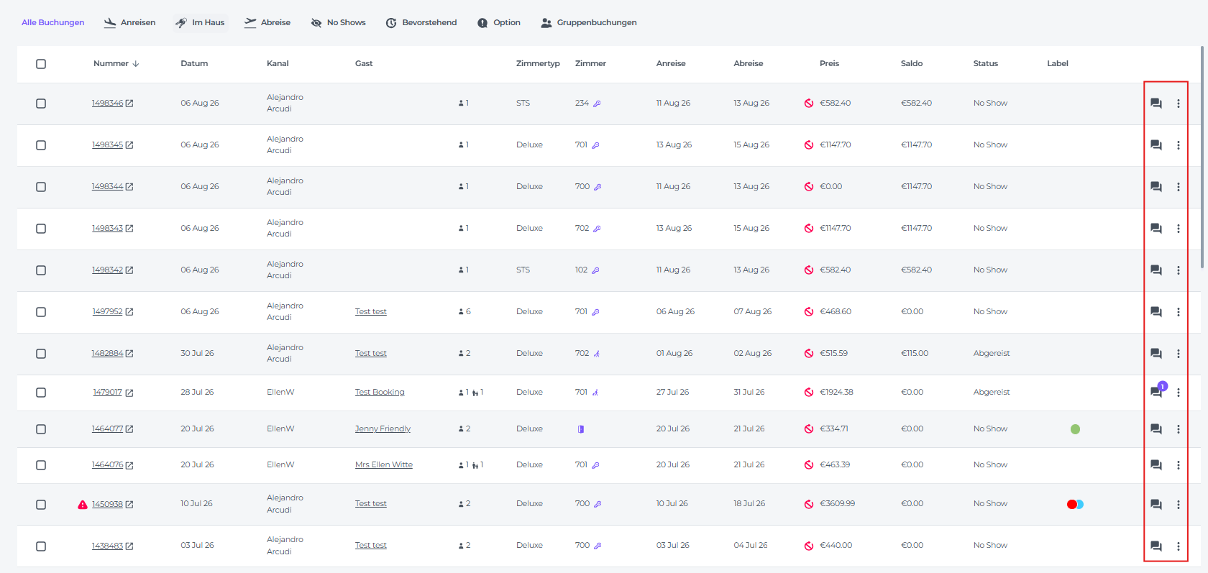Click the door icon in Jenny Friendly row
Viewport: 1208px width, 573px height.
(581, 429)
